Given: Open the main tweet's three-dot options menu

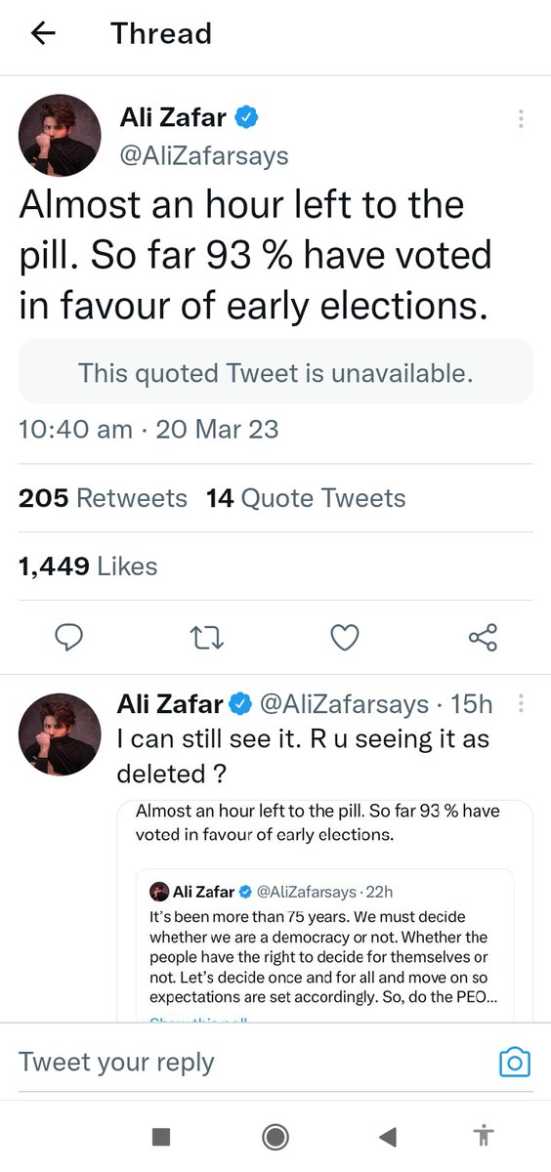Looking at the screenshot, I should point(521,118).
